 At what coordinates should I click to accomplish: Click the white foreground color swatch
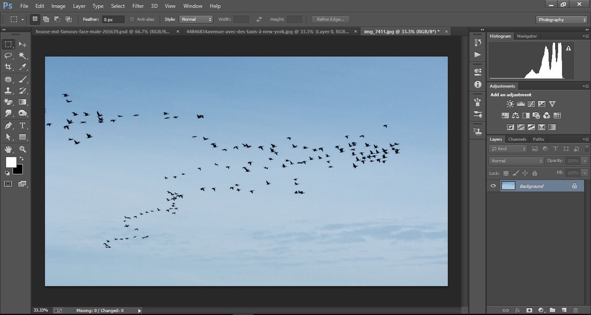coord(10,162)
